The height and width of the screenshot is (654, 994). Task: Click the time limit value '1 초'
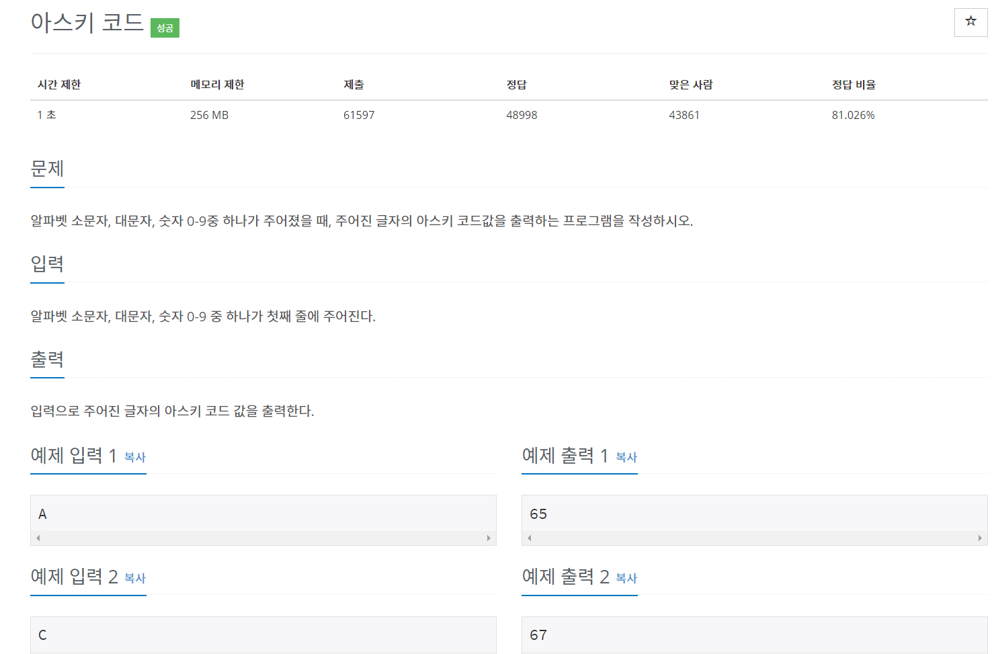click(x=46, y=115)
